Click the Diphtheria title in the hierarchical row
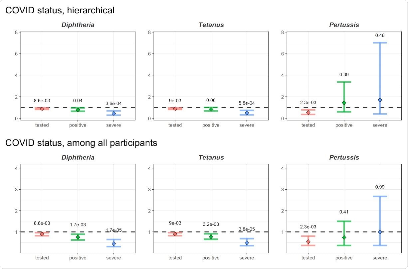 [78, 25]
